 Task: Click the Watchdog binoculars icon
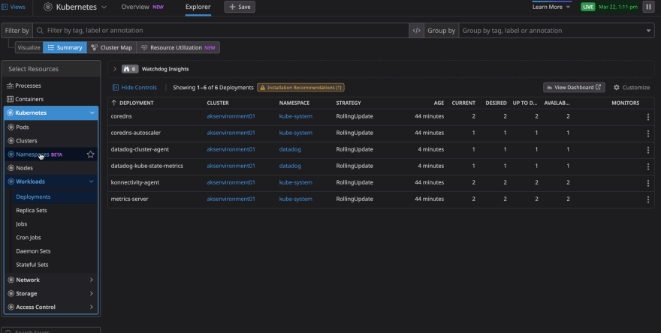coord(126,69)
